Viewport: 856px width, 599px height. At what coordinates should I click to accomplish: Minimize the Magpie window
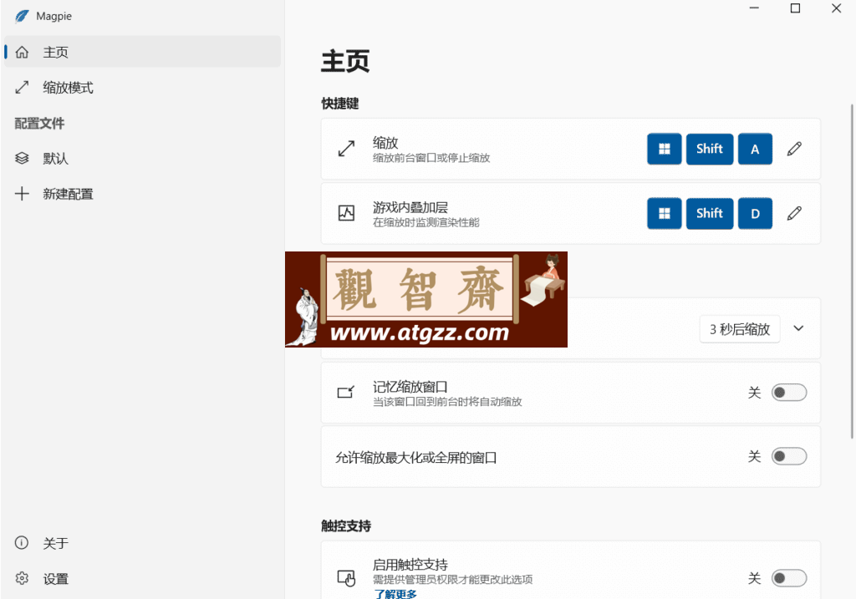click(x=755, y=8)
